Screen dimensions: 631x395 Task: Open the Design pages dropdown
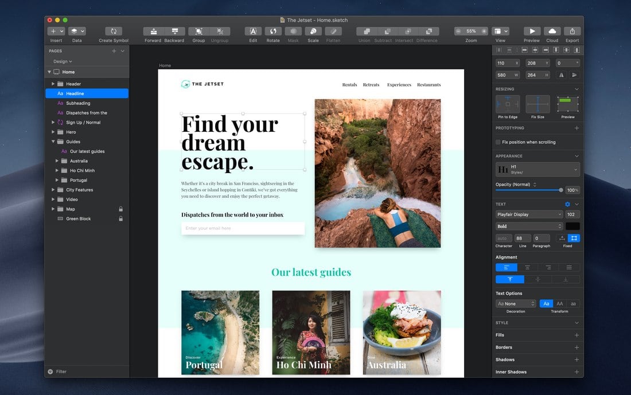click(x=63, y=61)
